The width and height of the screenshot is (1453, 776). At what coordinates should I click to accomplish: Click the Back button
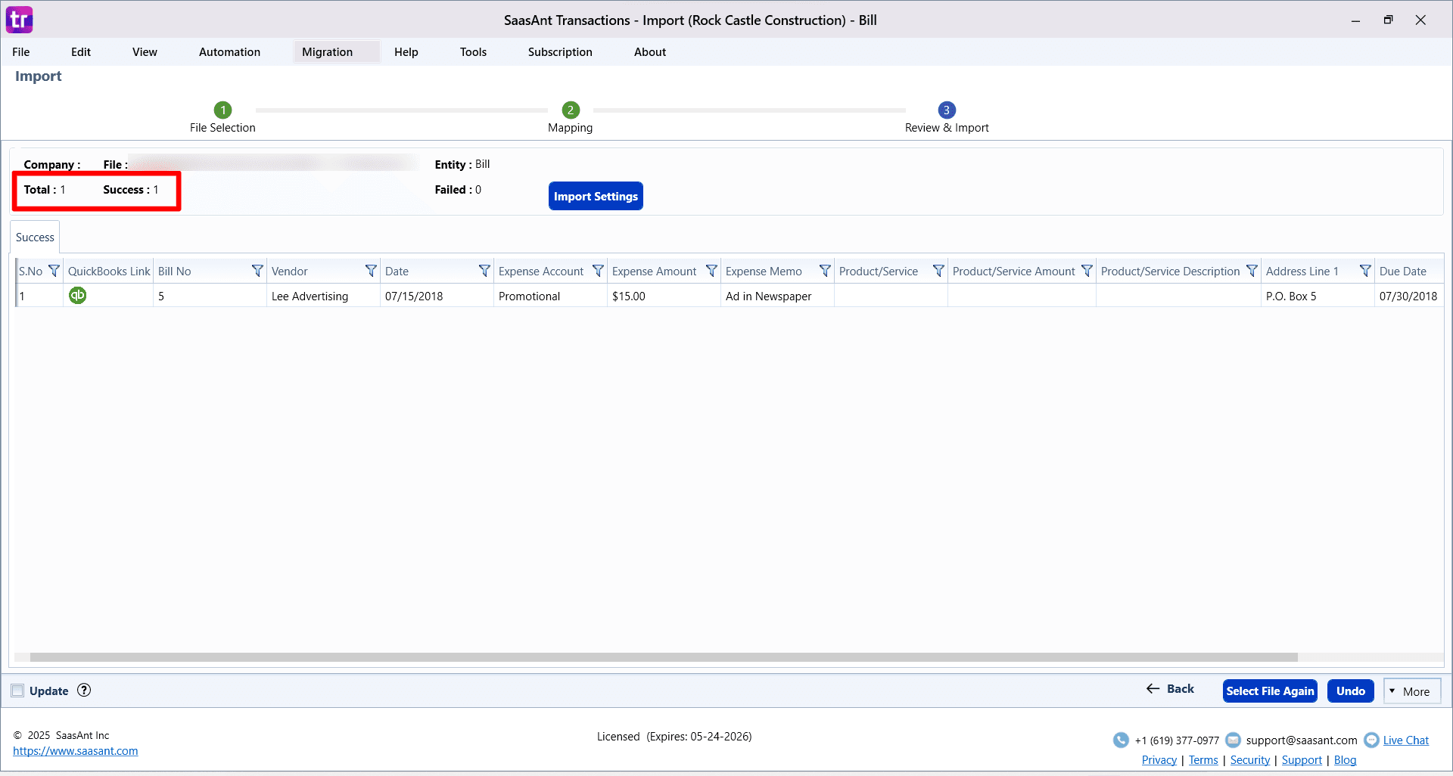click(x=1170, y=689)
